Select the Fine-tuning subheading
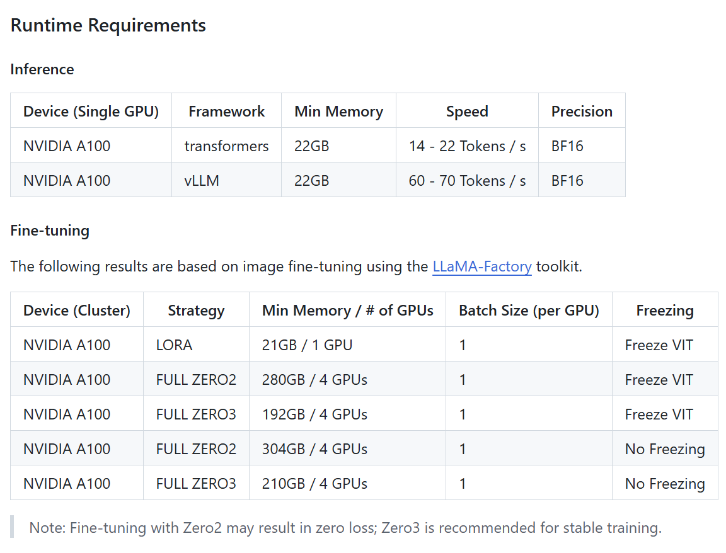The image size is (726, 553). point(50,231)
